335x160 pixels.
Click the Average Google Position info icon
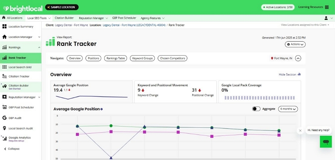pos(102,109)
